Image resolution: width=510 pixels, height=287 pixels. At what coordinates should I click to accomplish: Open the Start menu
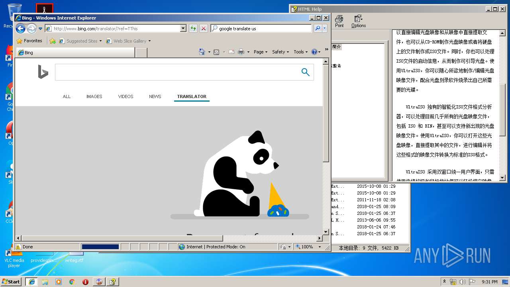pos(11,281)
